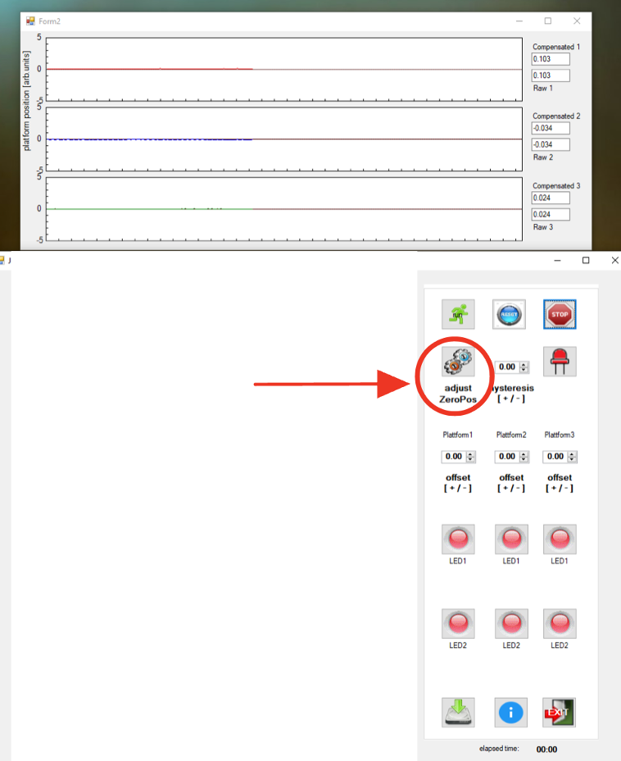
Task: Open adjust ZeroPos gears icon
Action: pos(458,361)
